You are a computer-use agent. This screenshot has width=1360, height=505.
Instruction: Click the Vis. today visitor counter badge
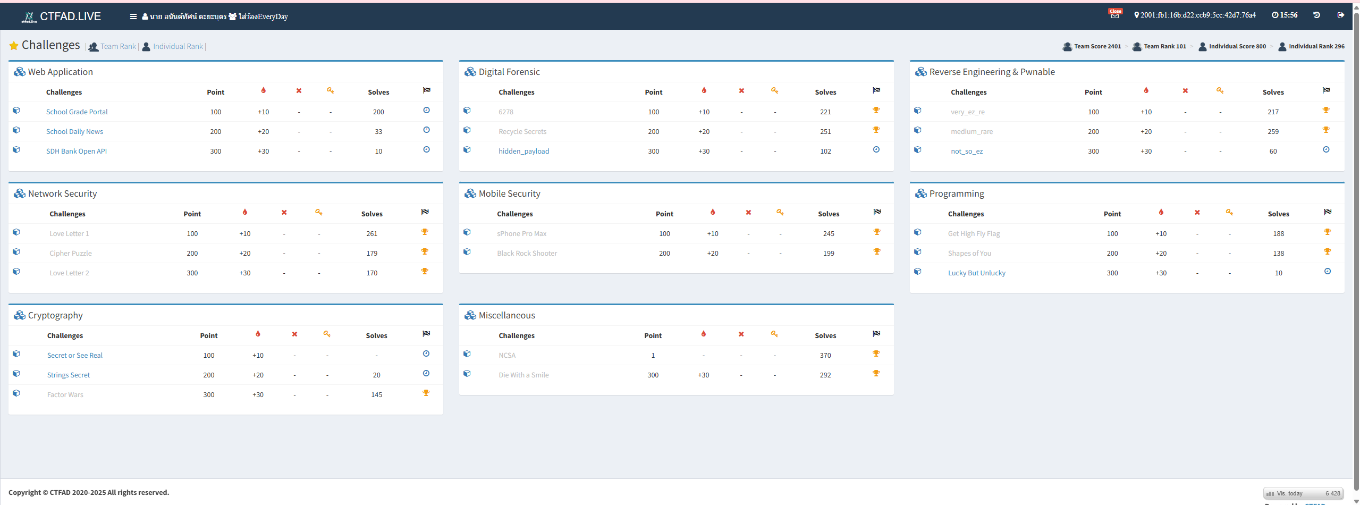[x=1303, y=494]
